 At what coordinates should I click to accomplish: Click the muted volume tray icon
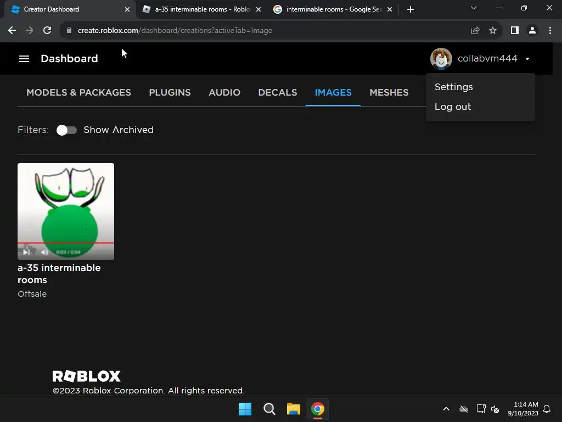495,409
